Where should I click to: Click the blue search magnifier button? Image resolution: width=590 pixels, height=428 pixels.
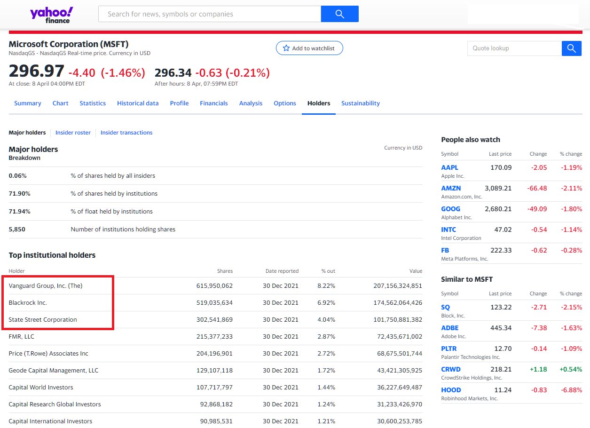pyautogui.click(x=340, y=14)
